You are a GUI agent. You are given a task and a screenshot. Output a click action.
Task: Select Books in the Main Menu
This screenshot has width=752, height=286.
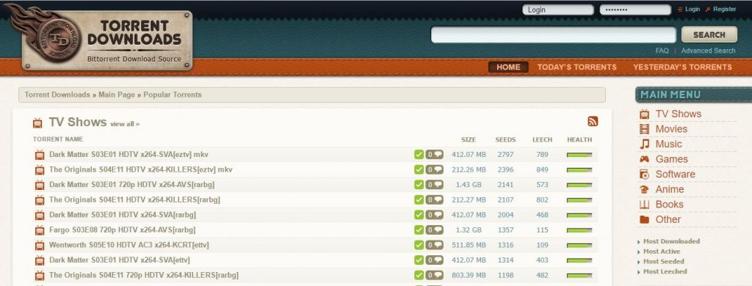pos(670,205)
